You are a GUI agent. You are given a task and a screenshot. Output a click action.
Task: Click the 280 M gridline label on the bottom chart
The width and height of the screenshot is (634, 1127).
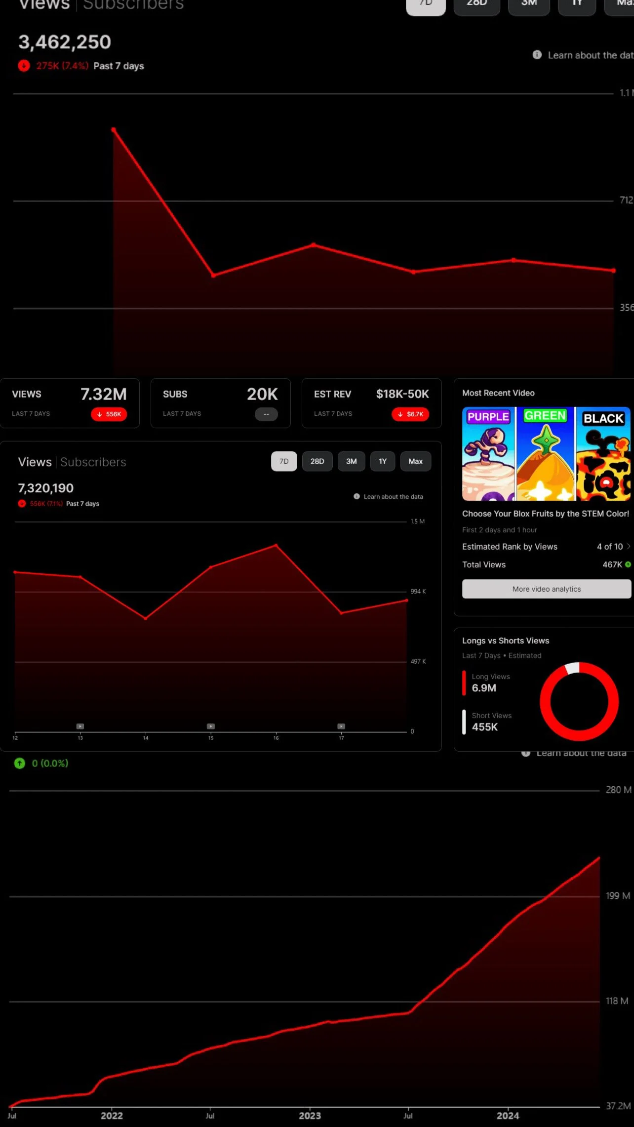click(619, 790)
